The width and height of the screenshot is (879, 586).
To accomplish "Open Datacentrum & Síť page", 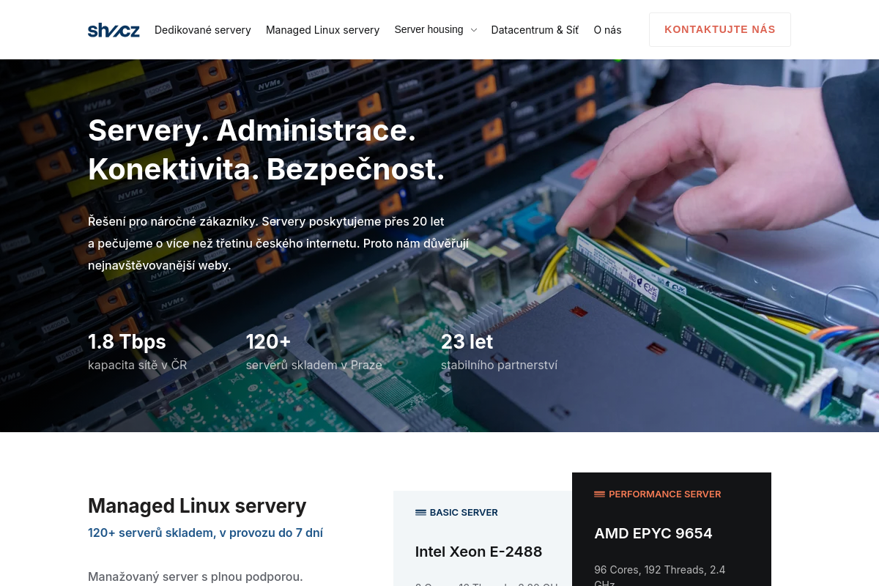I will (535, 30).
